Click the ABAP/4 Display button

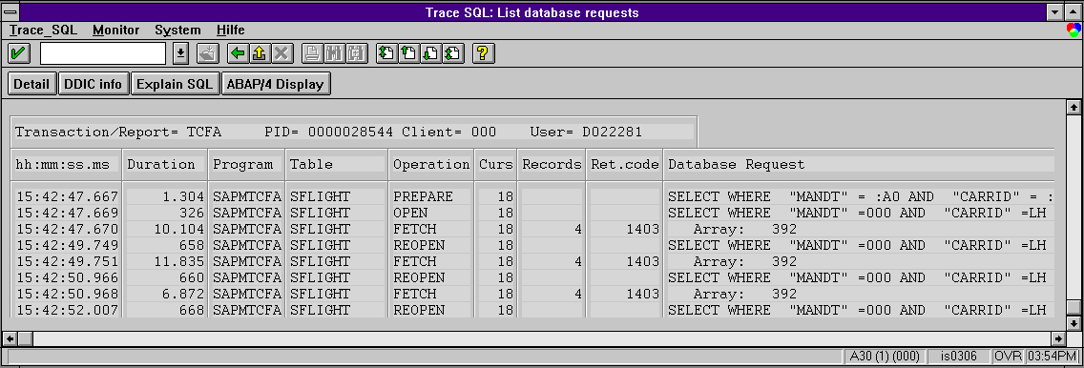pos(275,84)
